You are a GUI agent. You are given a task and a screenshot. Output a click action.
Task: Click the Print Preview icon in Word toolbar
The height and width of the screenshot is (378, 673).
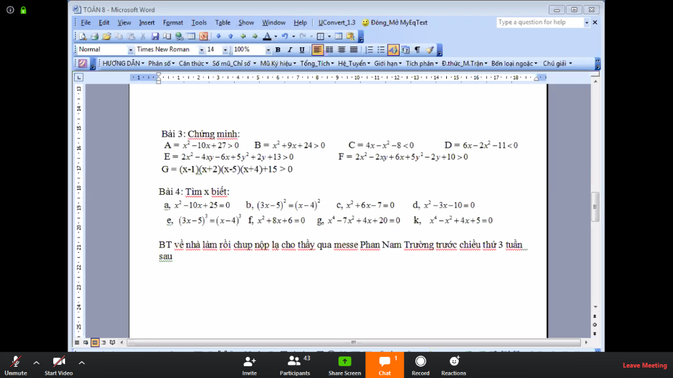(82, 37)
